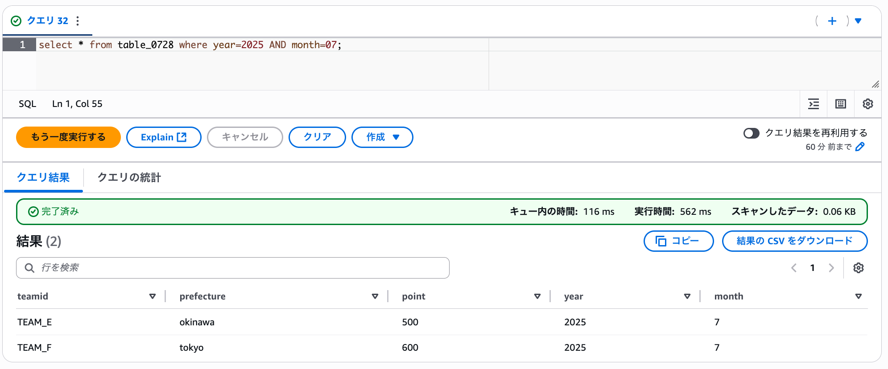Screen dimensions: 888x369
Task: Toggle クエリ結果を再利用する switch
Action: (751, 133)
